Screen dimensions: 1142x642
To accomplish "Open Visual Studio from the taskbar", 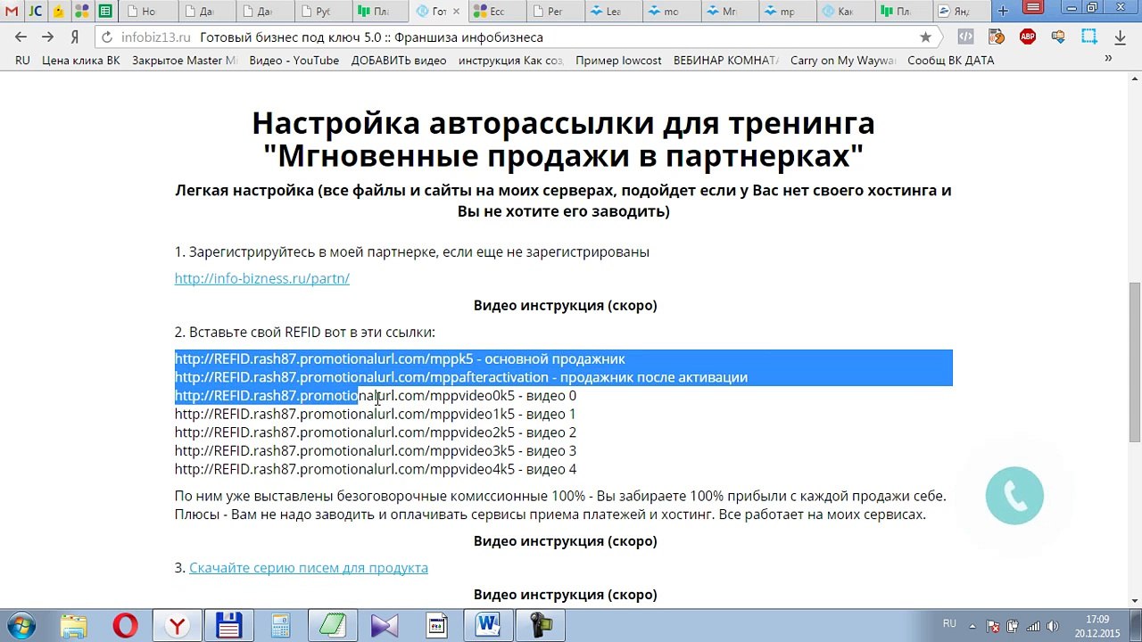I will (385, 626).
